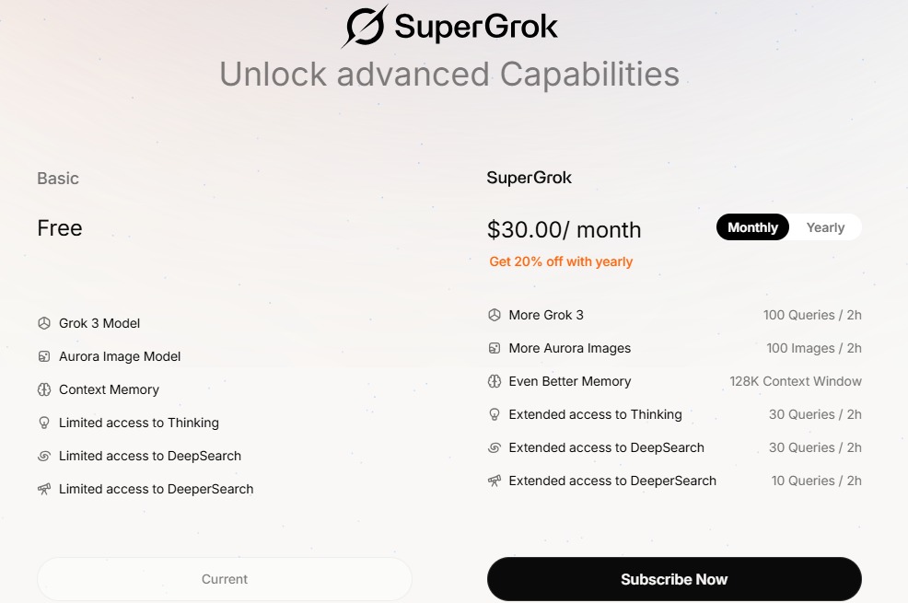Select the lightbulb icon for Extended access to Thinking
Screen dimensions: 908x603
coord(494,414)
